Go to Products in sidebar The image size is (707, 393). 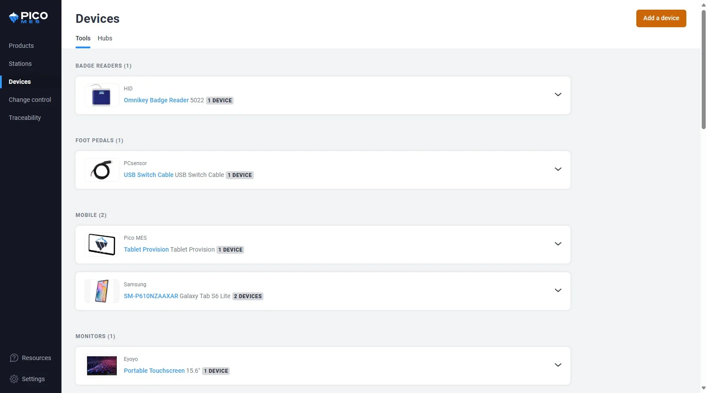click(21, 46)
